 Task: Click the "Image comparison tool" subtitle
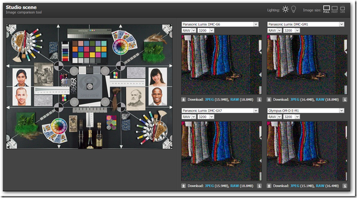(24, 12)
